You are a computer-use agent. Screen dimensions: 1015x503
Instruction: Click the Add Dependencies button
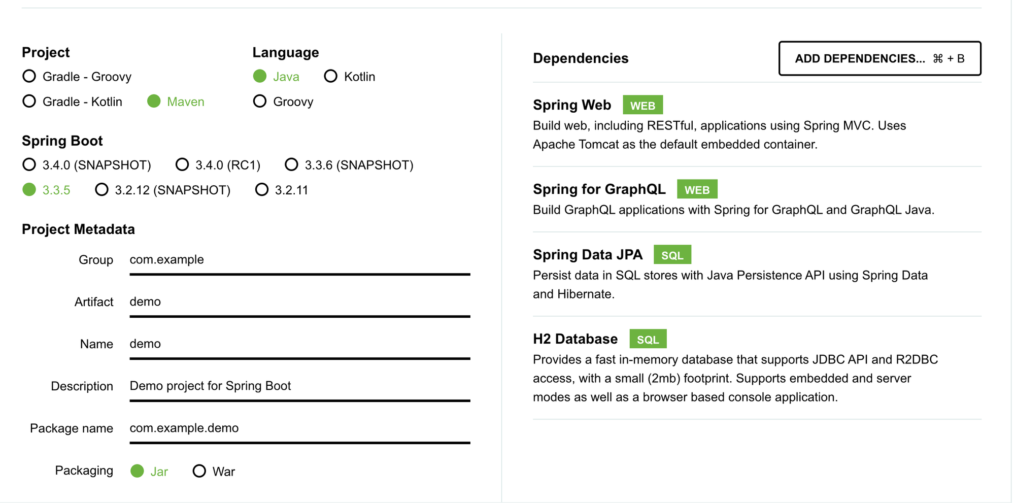pos(879,59)
